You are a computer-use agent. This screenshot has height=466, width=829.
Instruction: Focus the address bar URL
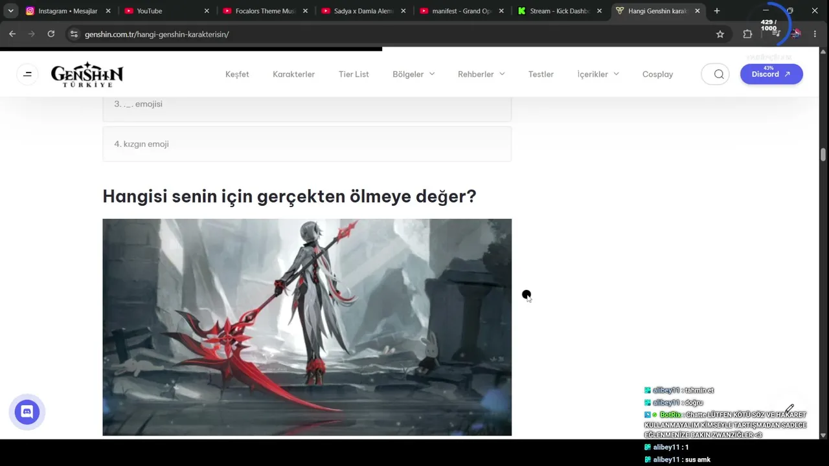click(x=157, y=34)
